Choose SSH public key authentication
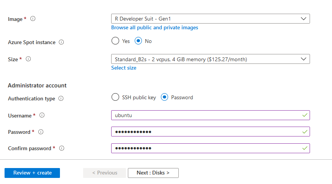332x184 pixels. 115,97
